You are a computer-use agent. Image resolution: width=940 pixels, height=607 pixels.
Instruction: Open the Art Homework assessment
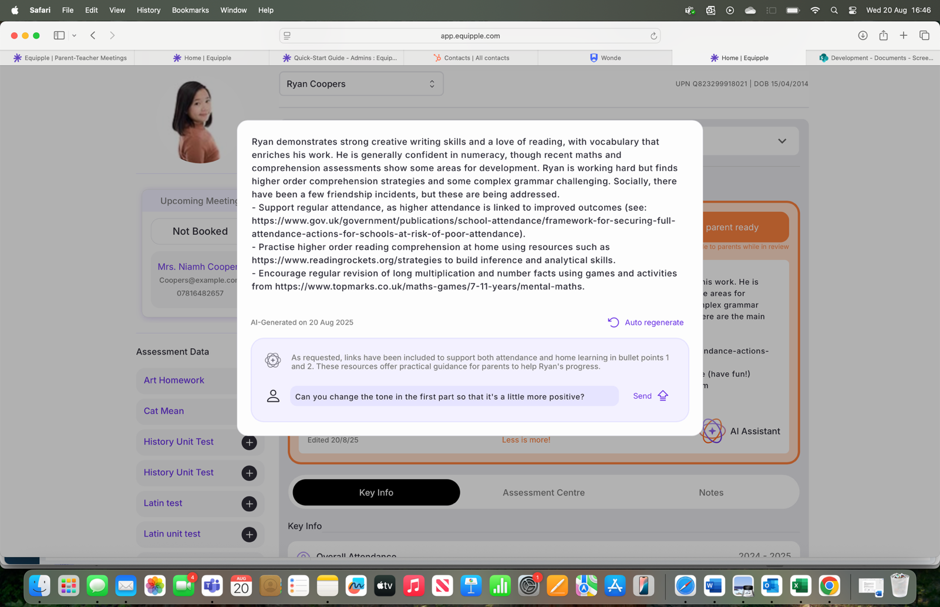pyautogui.click(x=174, y=380)
